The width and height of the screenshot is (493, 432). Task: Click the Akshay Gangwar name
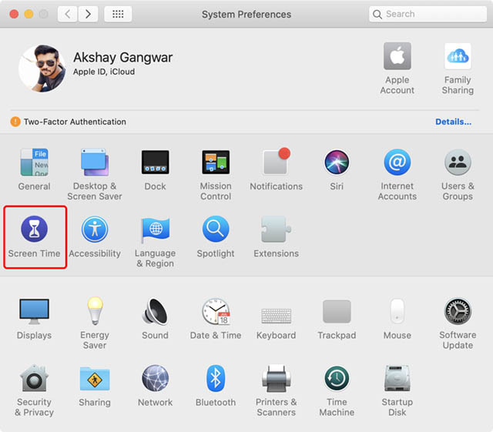(x=123, y=58)
